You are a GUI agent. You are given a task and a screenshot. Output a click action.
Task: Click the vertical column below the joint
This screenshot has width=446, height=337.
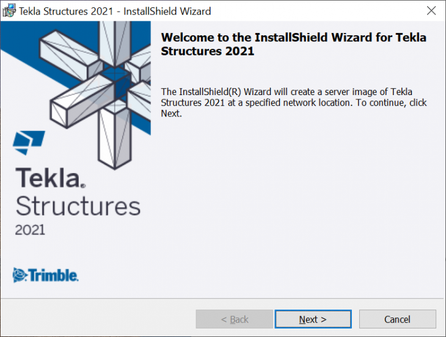coord(115,136)
